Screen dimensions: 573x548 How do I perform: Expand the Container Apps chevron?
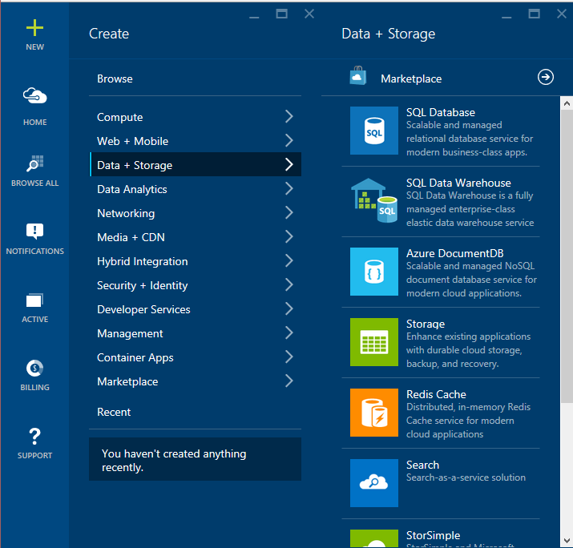289,357
